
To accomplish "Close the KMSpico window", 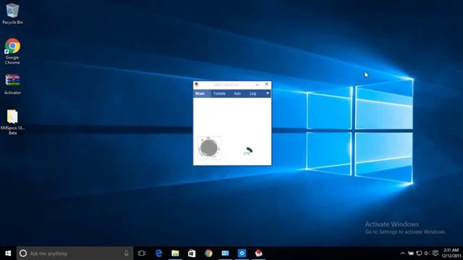I will [x=267, y=84].
